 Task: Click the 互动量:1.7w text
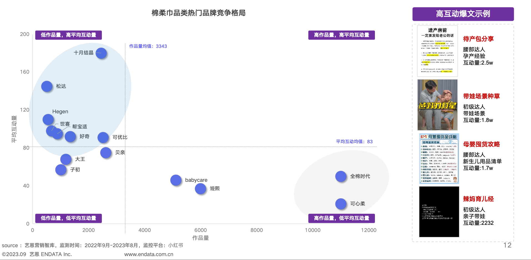tap(478, 168)
